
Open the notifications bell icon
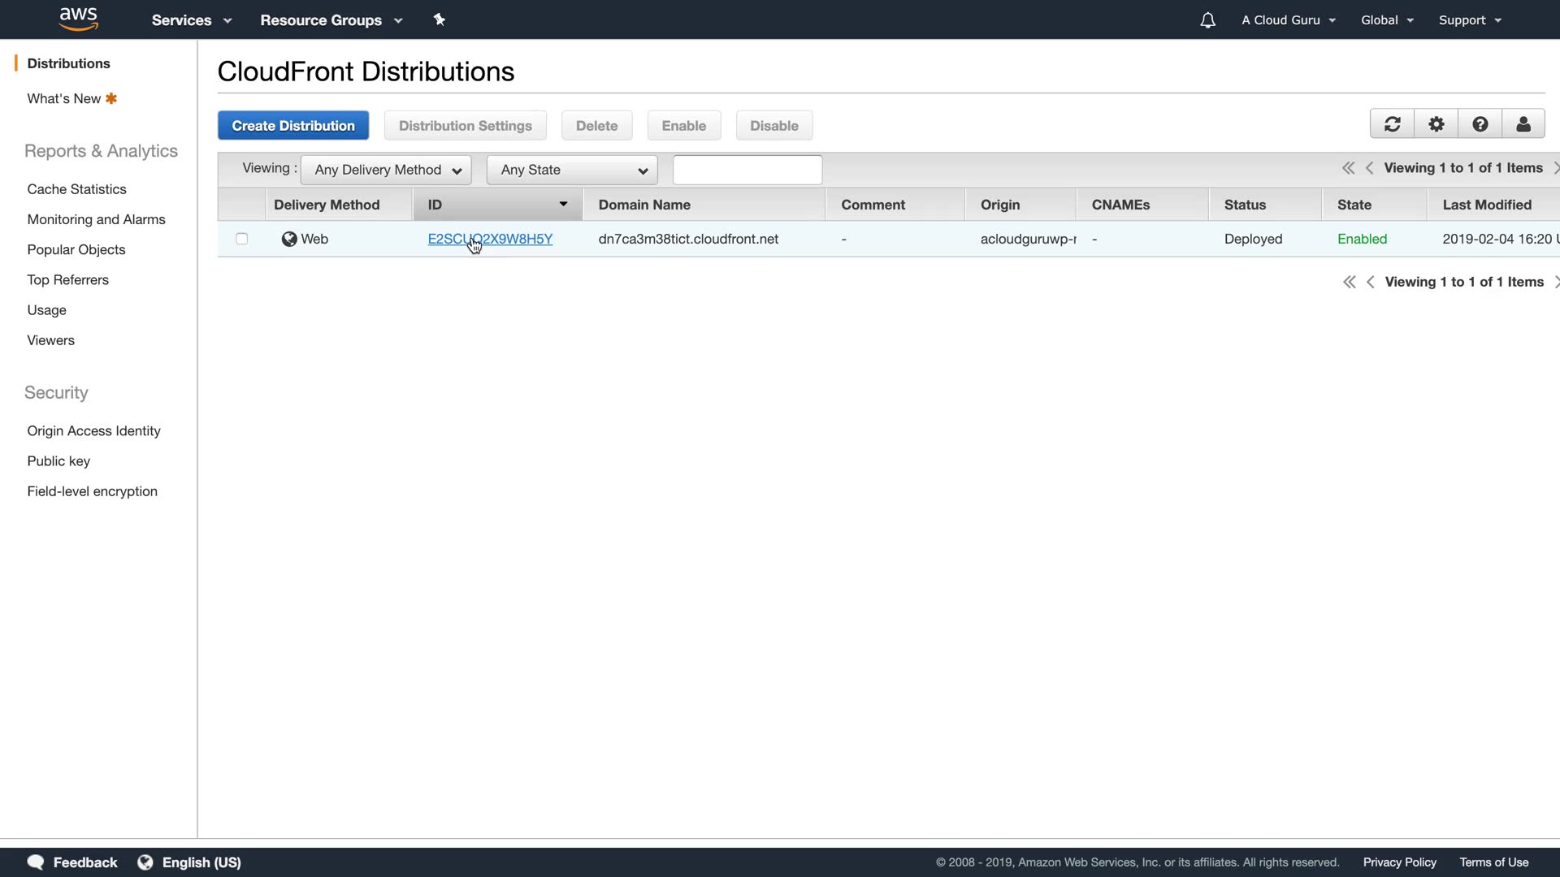click(1207, 20)
